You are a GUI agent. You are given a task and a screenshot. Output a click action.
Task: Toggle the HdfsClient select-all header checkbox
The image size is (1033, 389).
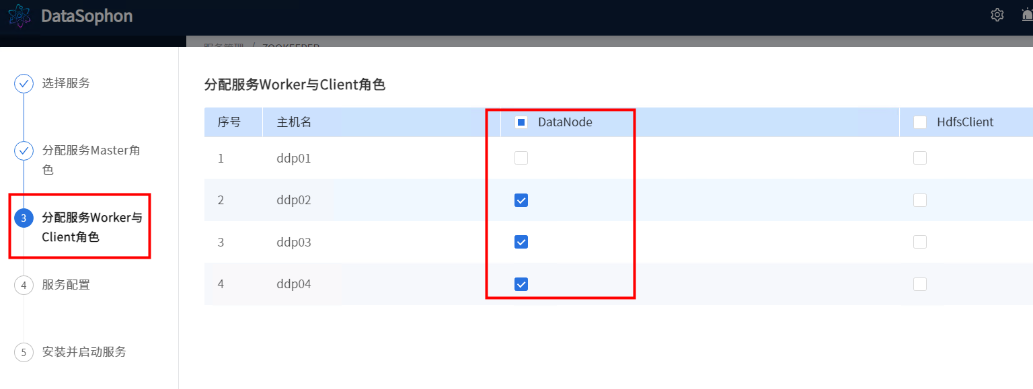tap(920, 122)
